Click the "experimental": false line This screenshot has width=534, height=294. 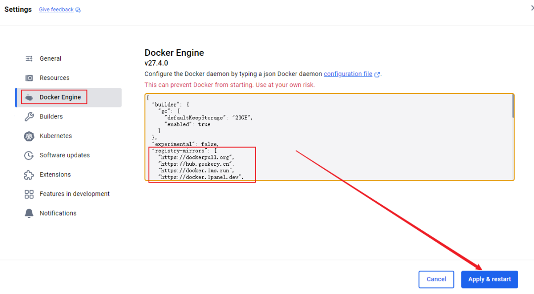185,144
